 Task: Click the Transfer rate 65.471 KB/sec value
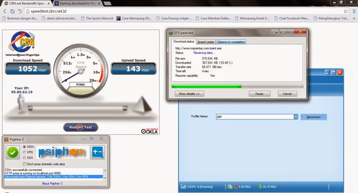[212, 67]
